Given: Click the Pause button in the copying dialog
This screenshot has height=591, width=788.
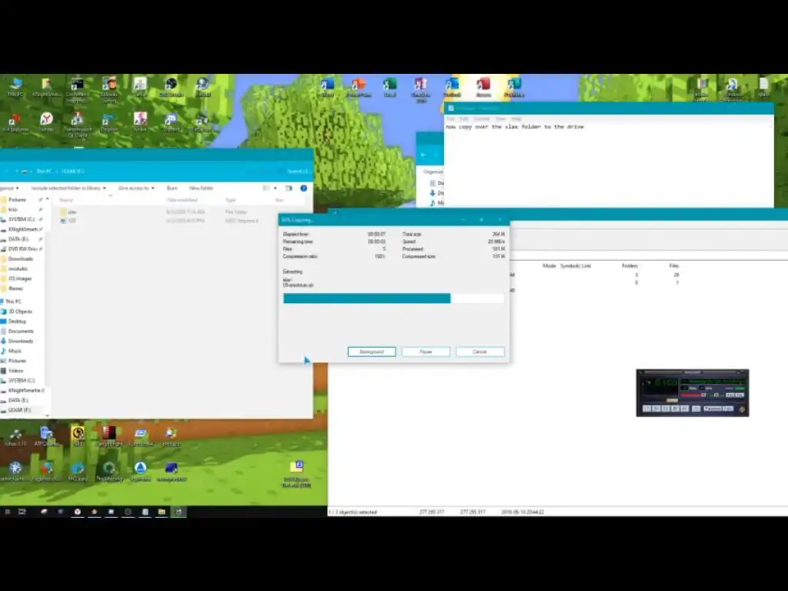Looking at the screenshot, I should click(426, 352).
